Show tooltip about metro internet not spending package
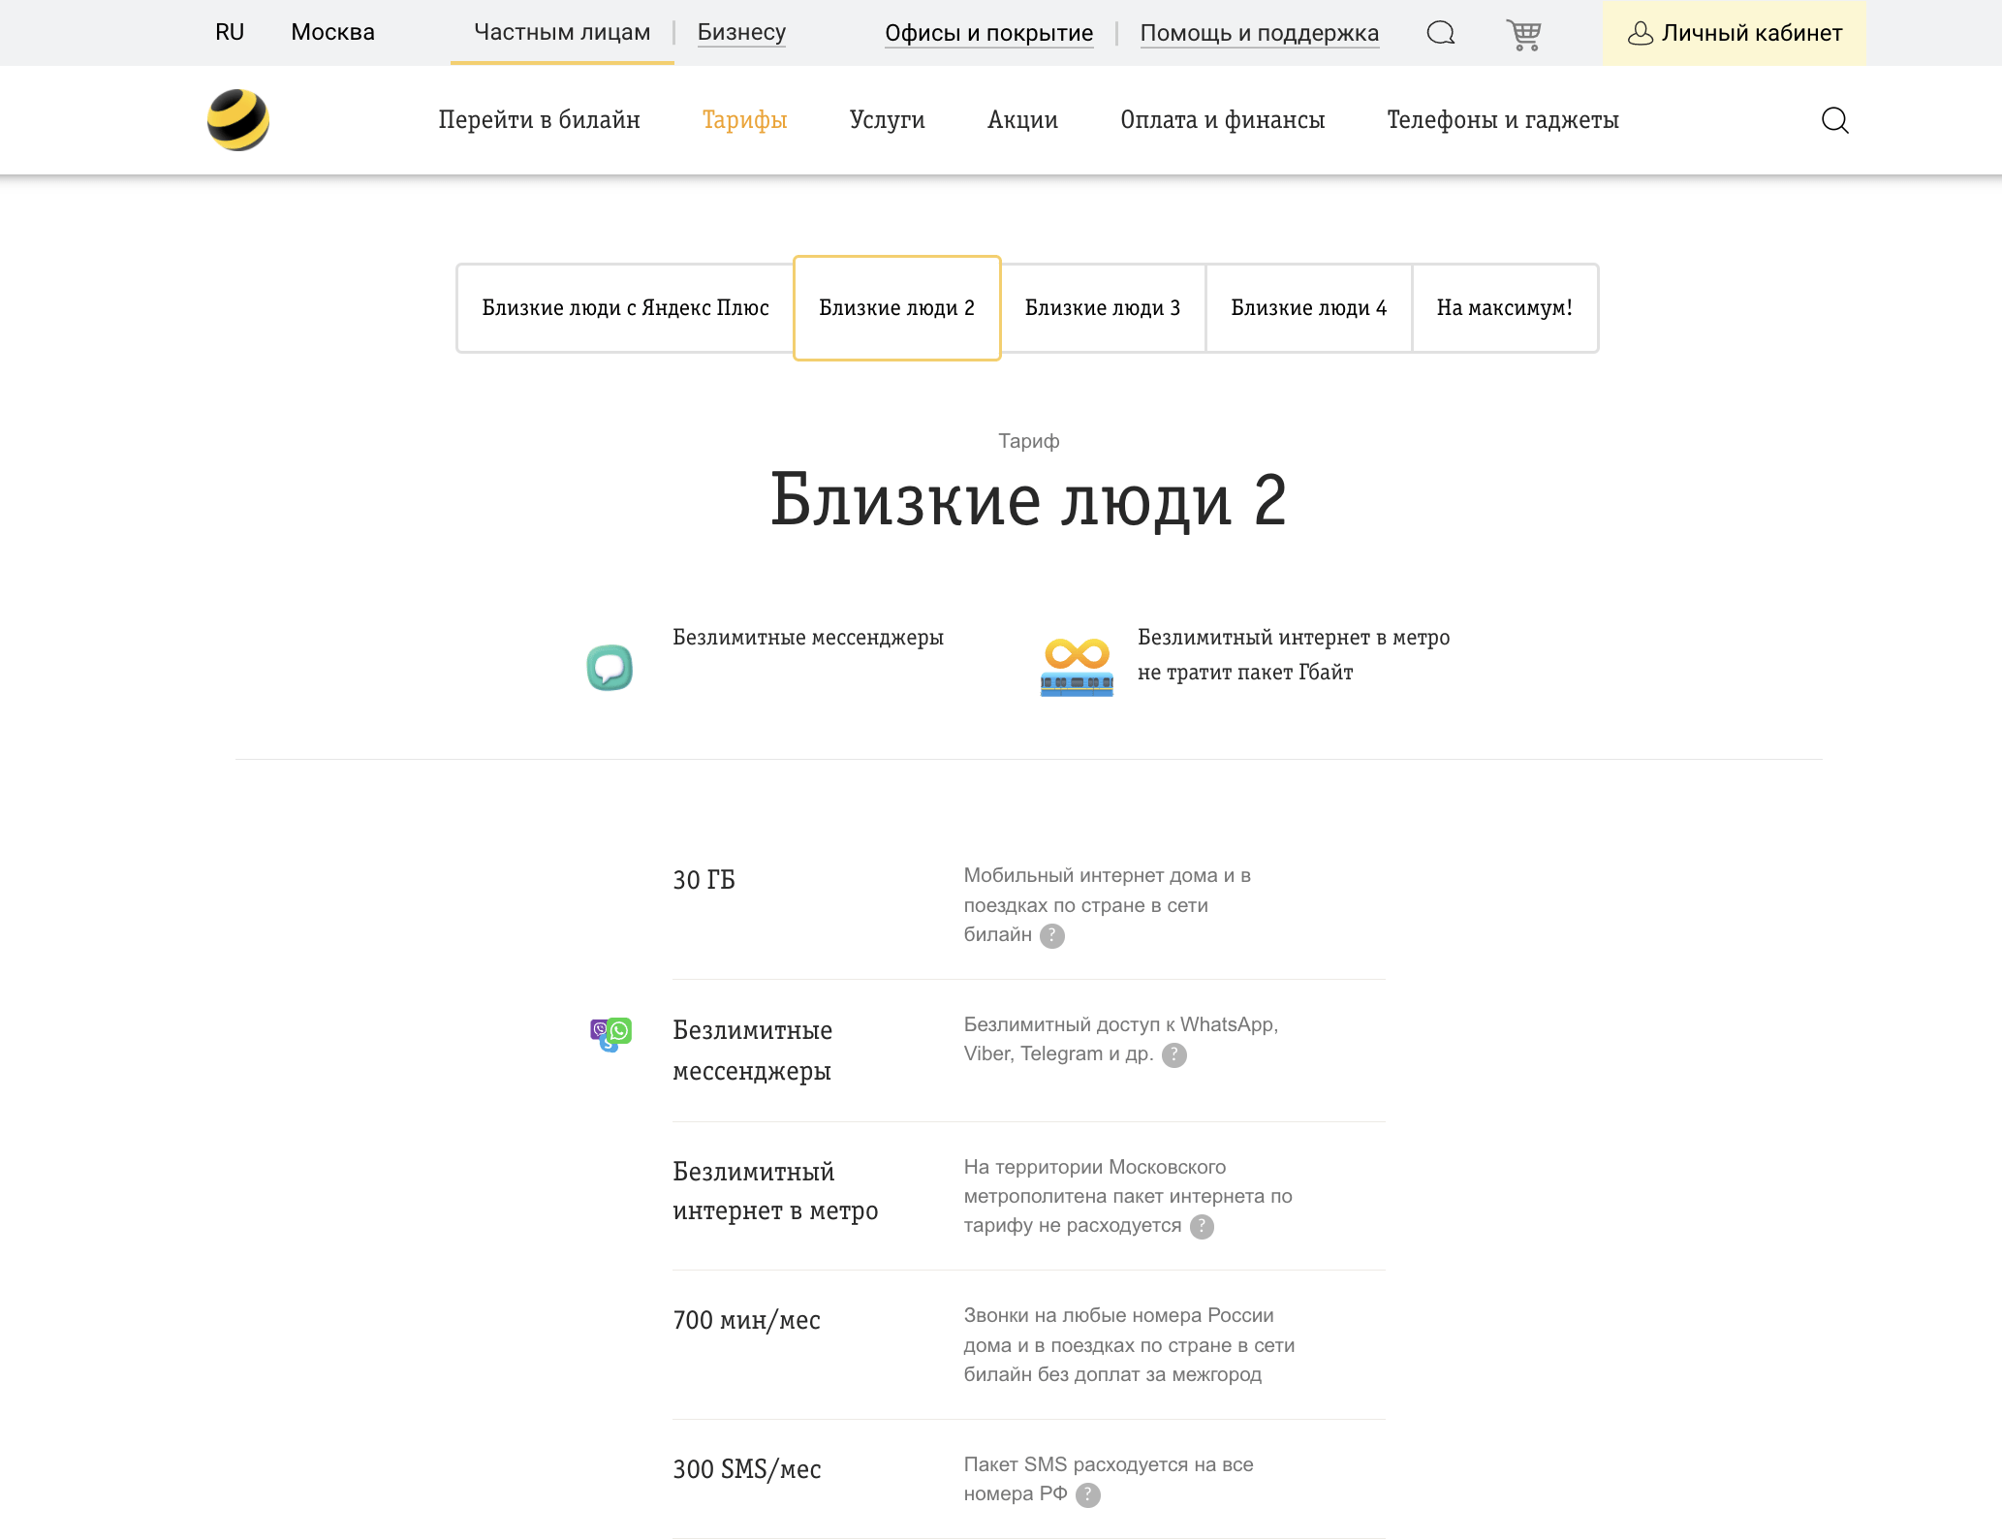2002x1539 pixels. coord(1202,1227)
